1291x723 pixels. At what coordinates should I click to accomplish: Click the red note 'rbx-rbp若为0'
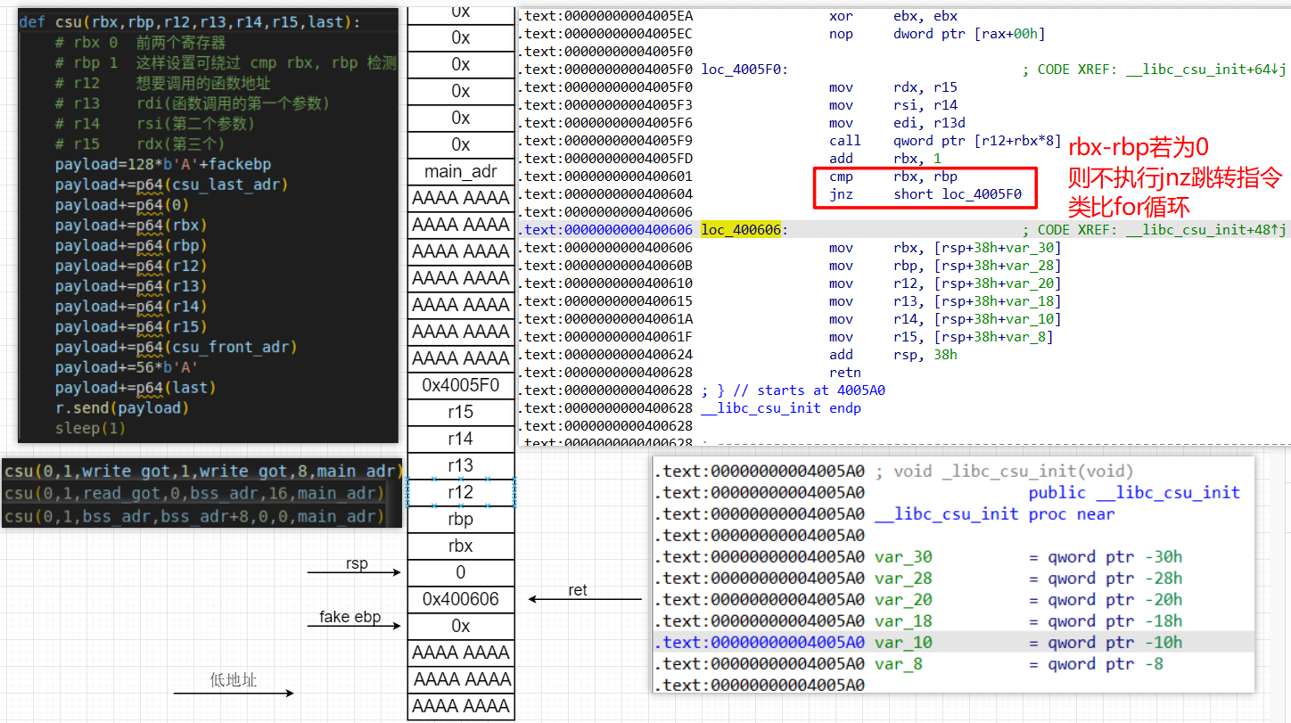pos(1139,148)
